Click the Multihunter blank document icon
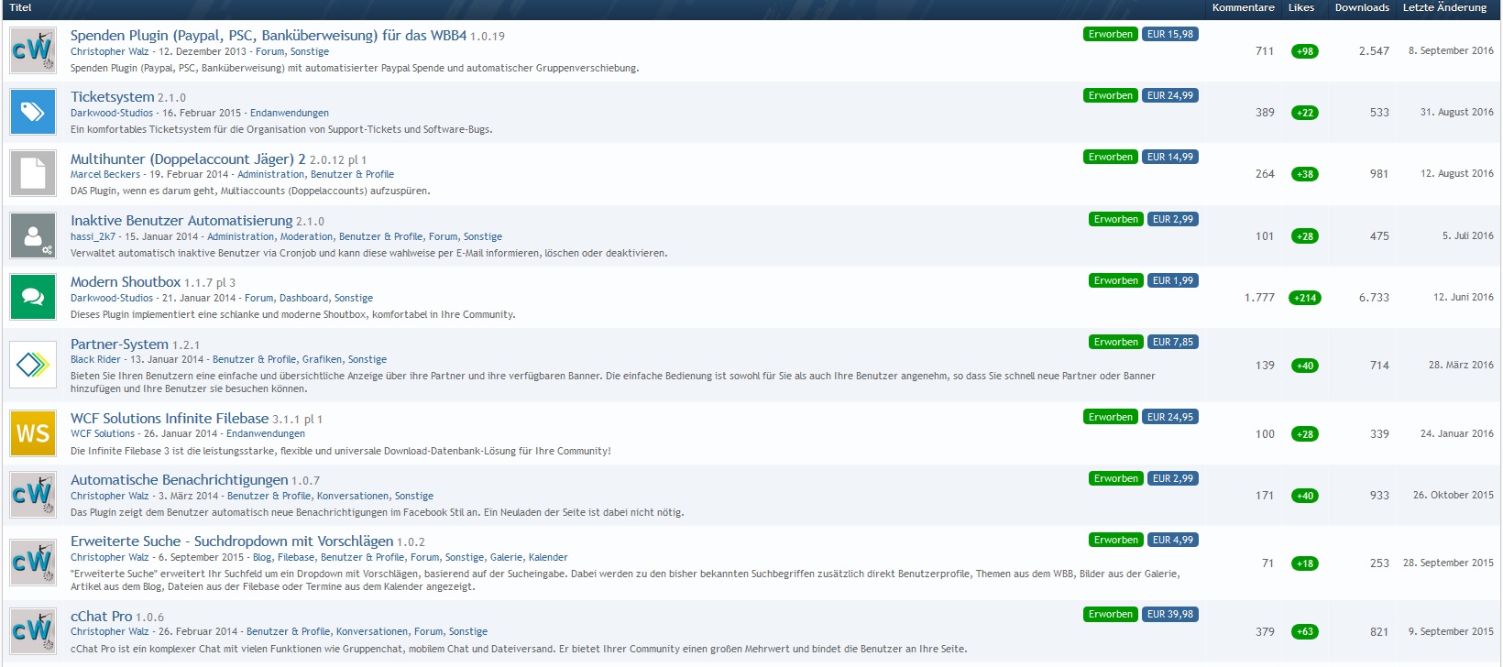The width and height of the screenshot is (1503, 667). pos(33,173)
